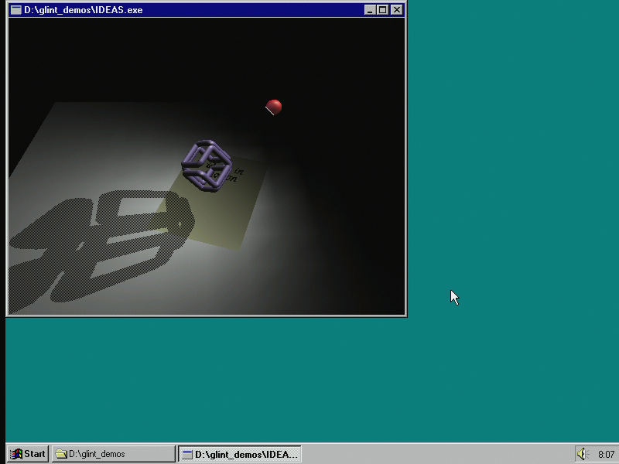
Task: Minimize the IDEAS.exe window
Action: (x=370, y=10)
